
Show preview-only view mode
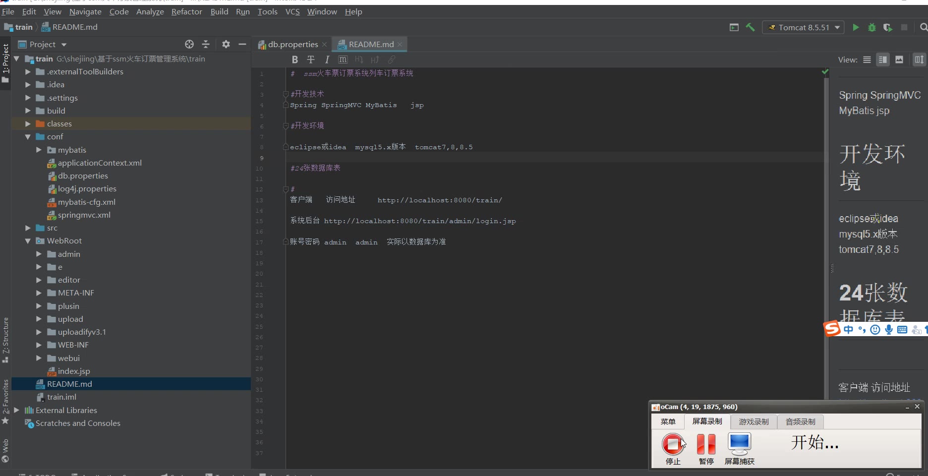click(x=899, y=59)
